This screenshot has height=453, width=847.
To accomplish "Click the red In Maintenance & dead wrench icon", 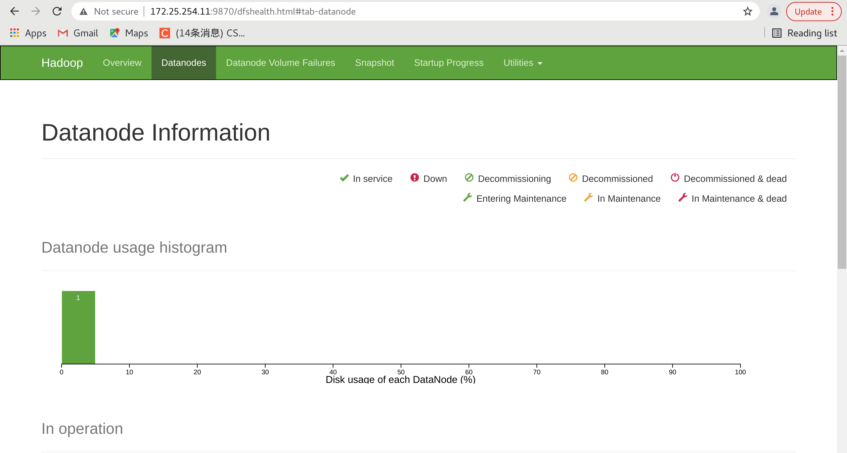I will tap(683, 198).
